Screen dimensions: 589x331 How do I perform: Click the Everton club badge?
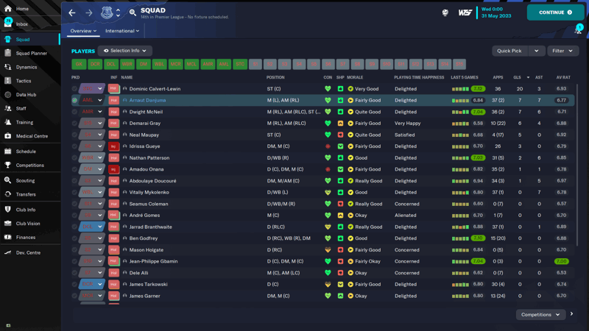click(107, 13)
